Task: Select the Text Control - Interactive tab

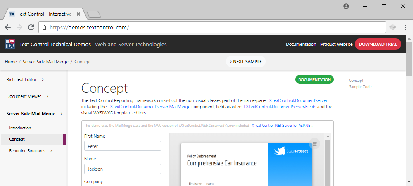Action: pyautogui.click(x=44, y=14)
